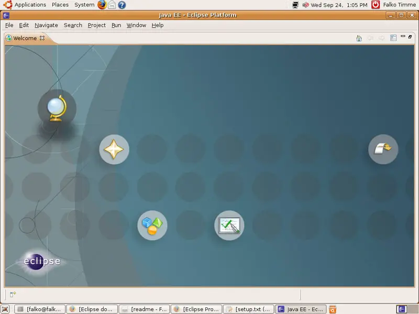Open the help icon in top panel
Viewport: 419px width, 314px height.
click(x=122, y=5)
